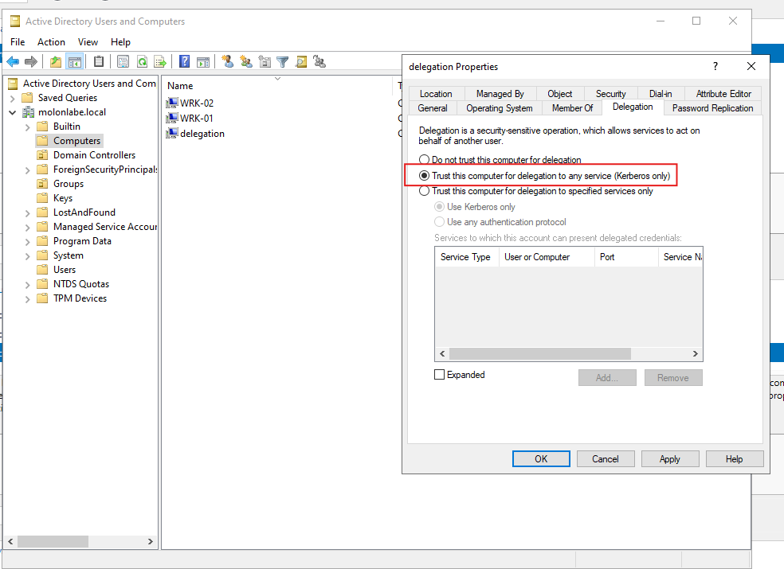The image size is (784, 569).
Task: Switch to the Member Of tab
Action: [572, 108]
